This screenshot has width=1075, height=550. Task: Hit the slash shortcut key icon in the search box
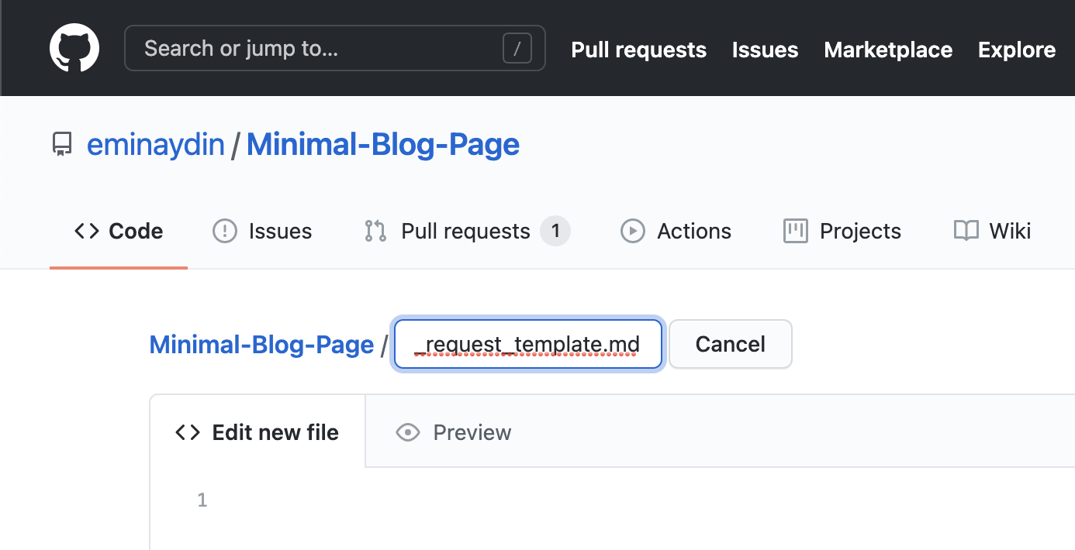tap(517, 50)
